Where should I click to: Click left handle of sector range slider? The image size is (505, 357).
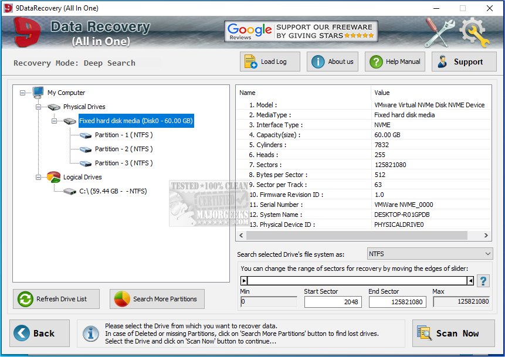(244, 281)
